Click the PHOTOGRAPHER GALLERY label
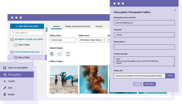This screenshot has width=182, height=104. pyautogui.click(x=27, y=52)
